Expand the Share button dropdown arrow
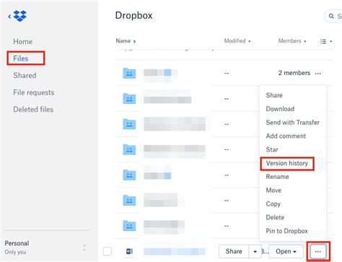342x262 pixels. tap(255, 252)
